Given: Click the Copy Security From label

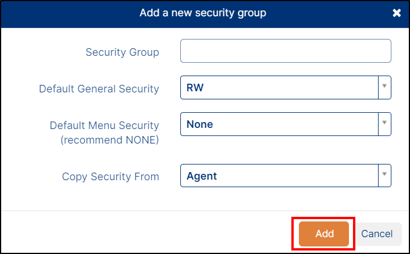Looking at the screenshot, I should click(x=110, y=177).
